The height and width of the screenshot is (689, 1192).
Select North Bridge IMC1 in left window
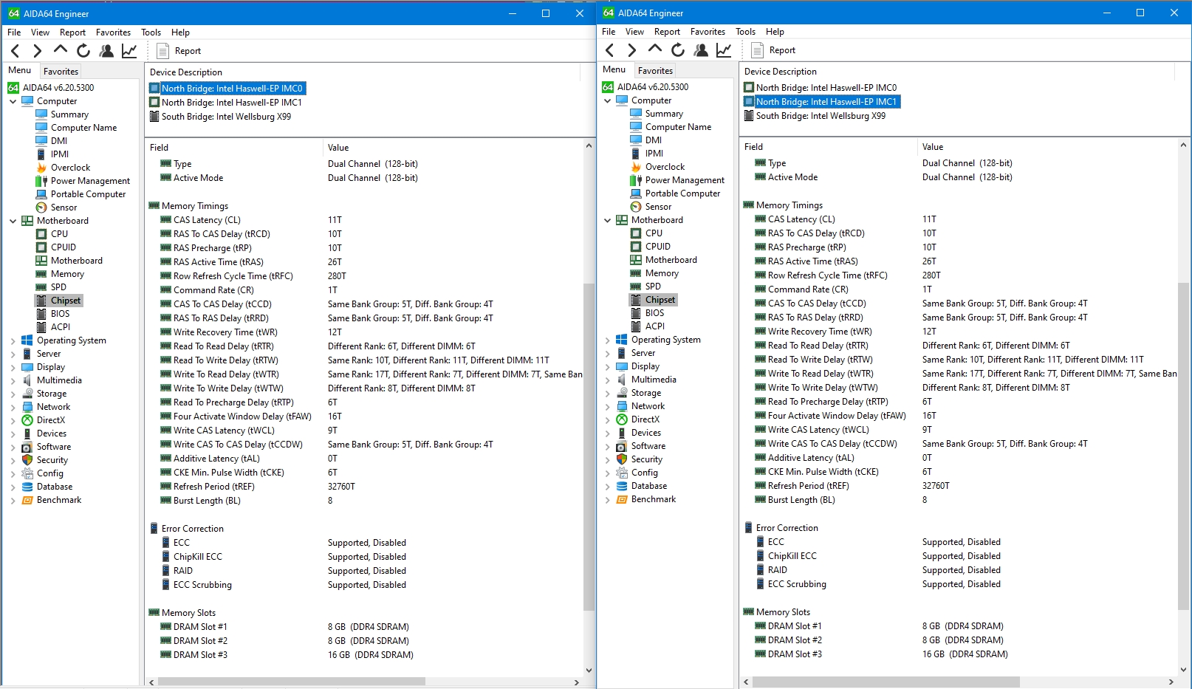coord(231,103)
